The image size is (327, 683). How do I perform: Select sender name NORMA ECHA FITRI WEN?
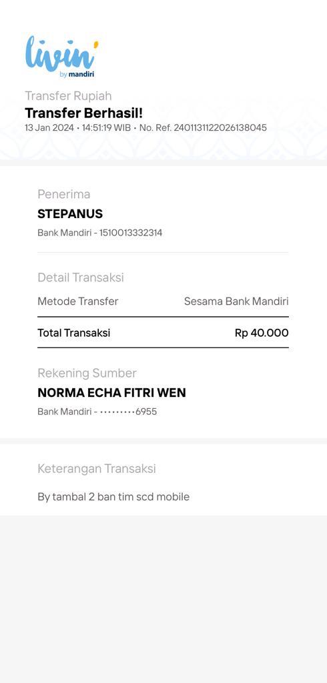[x=111, y=393]
